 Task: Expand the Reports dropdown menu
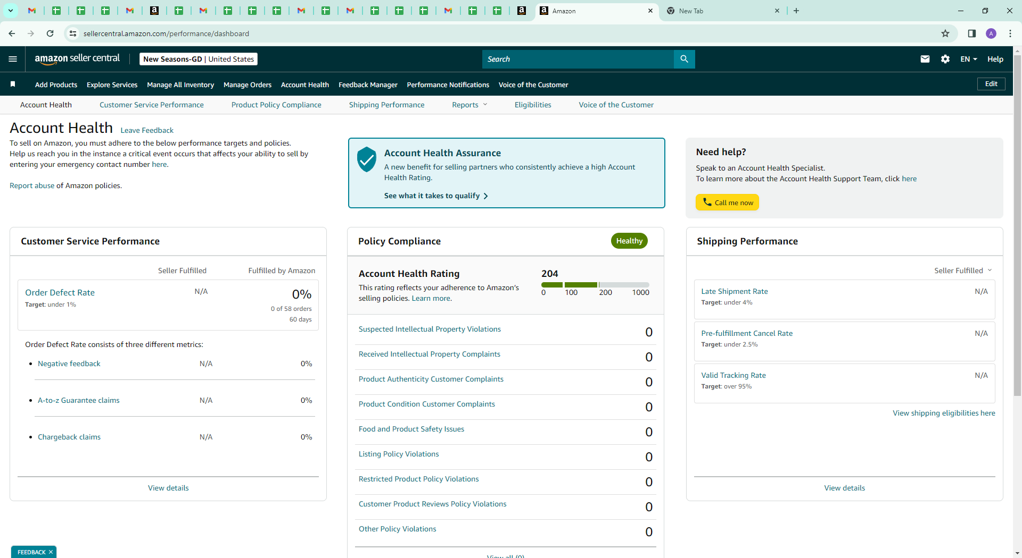point(469,105)
